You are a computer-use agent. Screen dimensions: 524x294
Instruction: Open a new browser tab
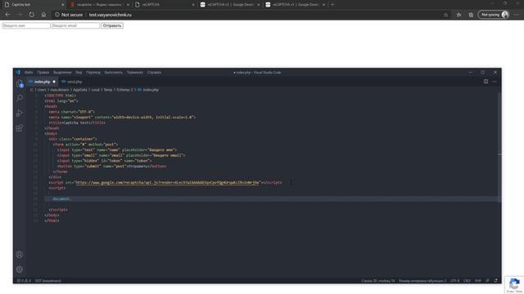click(x=332, y=5)
